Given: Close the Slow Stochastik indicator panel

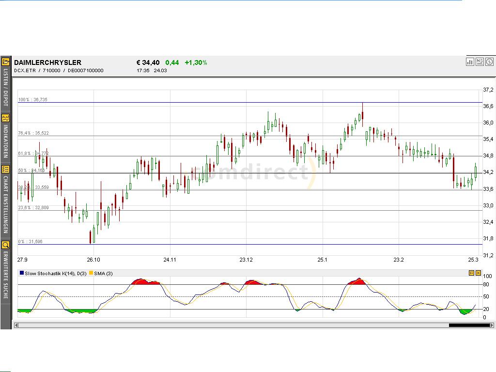Looking at the screenshot, I should 478,273.
